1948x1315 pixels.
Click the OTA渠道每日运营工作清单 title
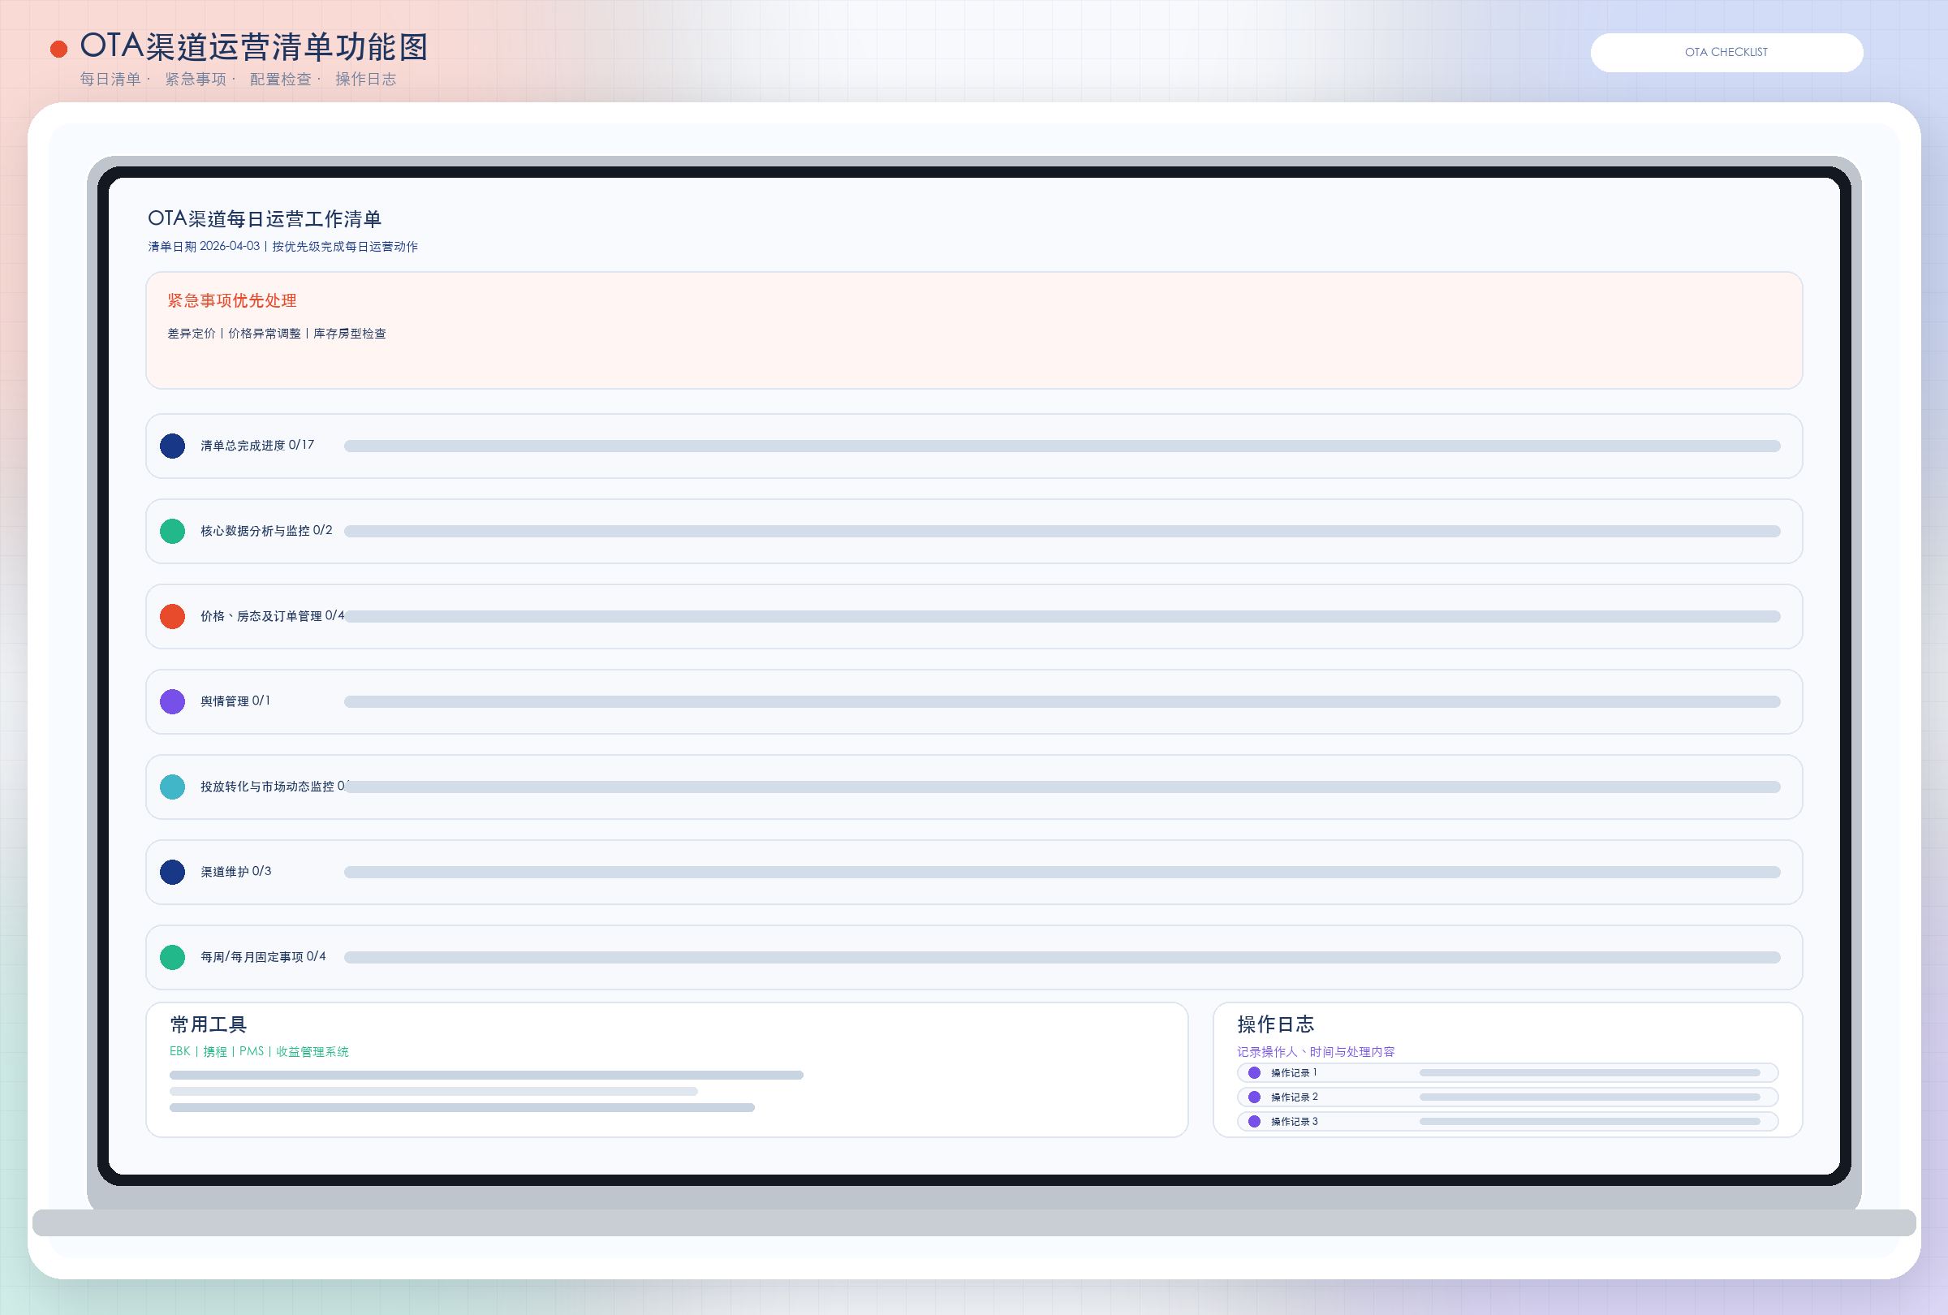click(x=265, y=218)
